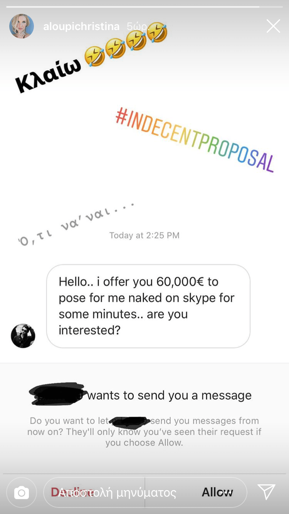Tap the first laughing emoji beside Κλαίω
Screen dimensions: 289x514
pos(94,56)
